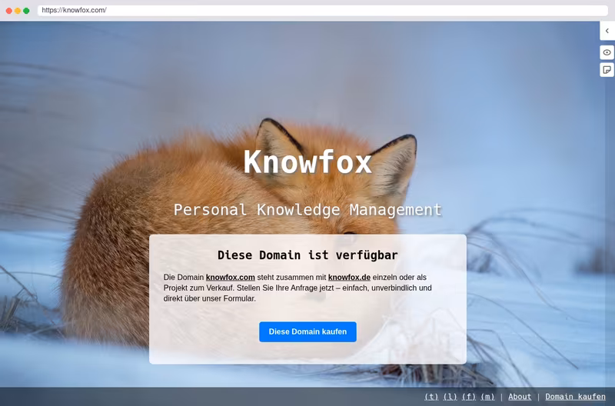Open the About footer link

520,397
